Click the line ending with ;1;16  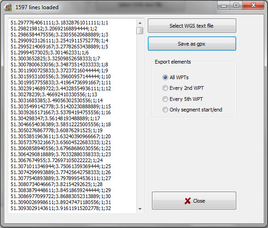61,112
